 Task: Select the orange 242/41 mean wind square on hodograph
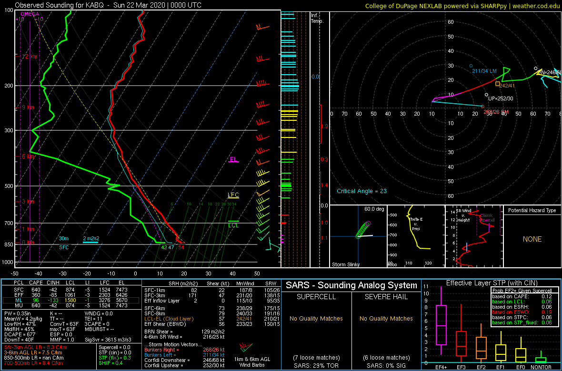click(x=498, y=84)
